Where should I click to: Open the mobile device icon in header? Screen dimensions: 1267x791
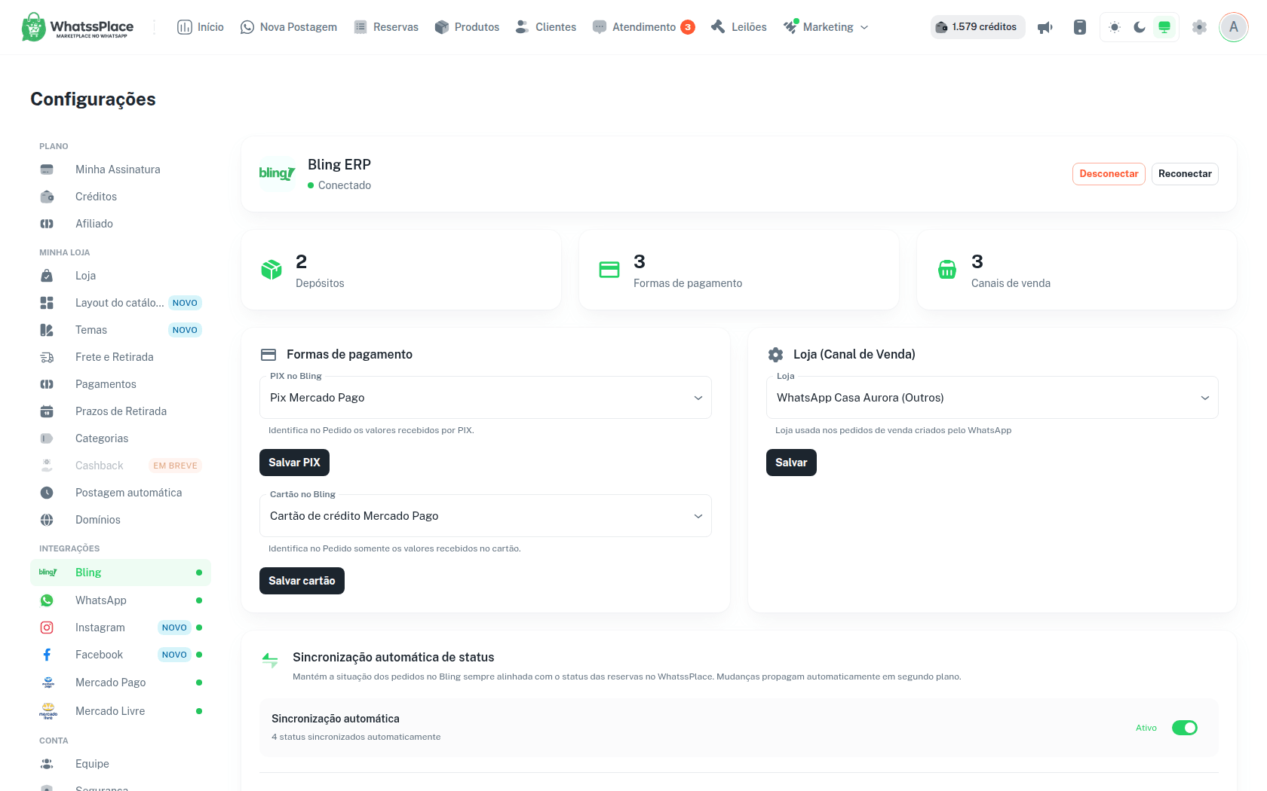[x=1080, y=27]
